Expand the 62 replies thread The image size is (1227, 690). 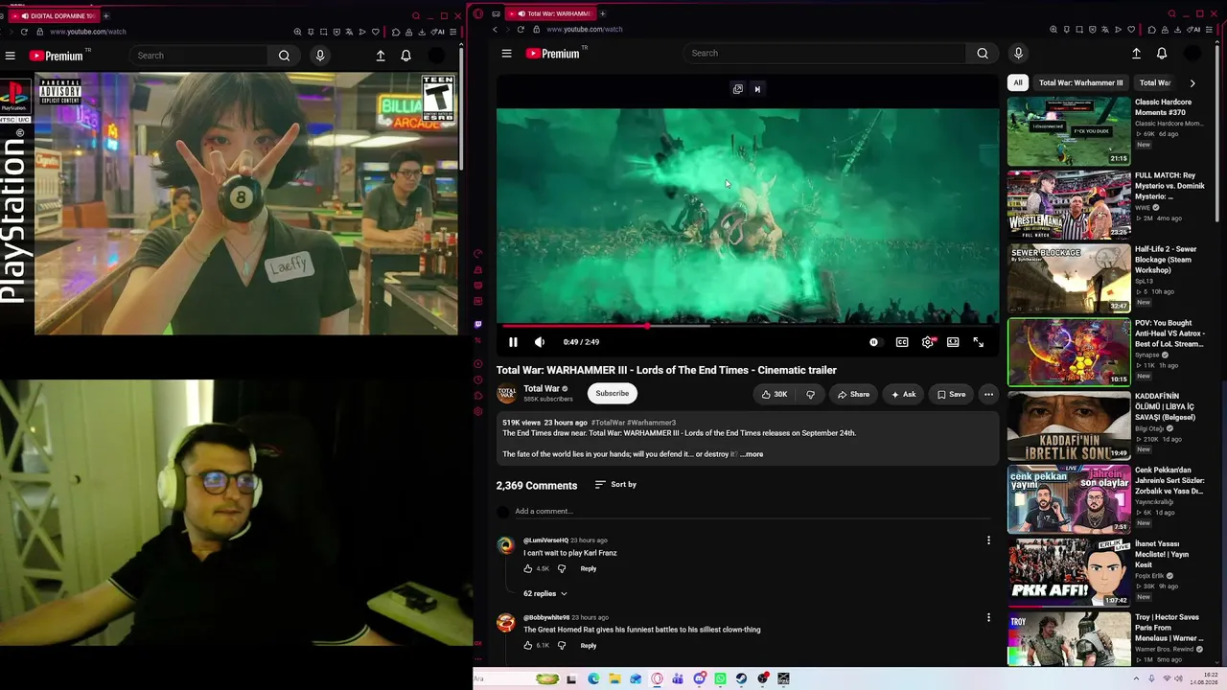pos(545,593)
